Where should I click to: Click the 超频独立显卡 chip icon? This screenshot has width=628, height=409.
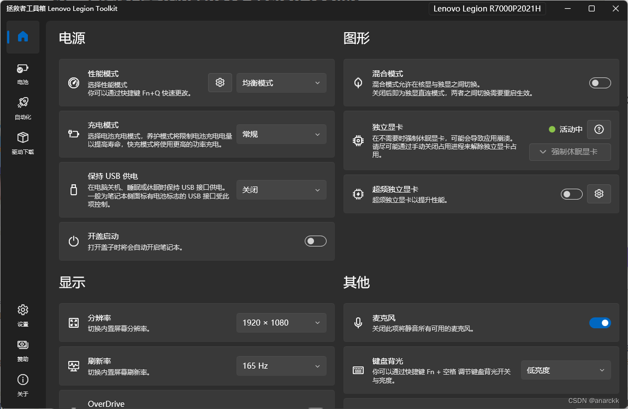pos(358,194)
